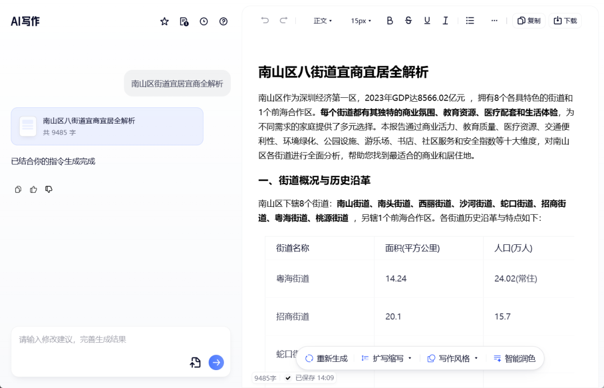Click the thumbs up icon
Viewport: 604px width, 388px height.
[x=34, y=190]
